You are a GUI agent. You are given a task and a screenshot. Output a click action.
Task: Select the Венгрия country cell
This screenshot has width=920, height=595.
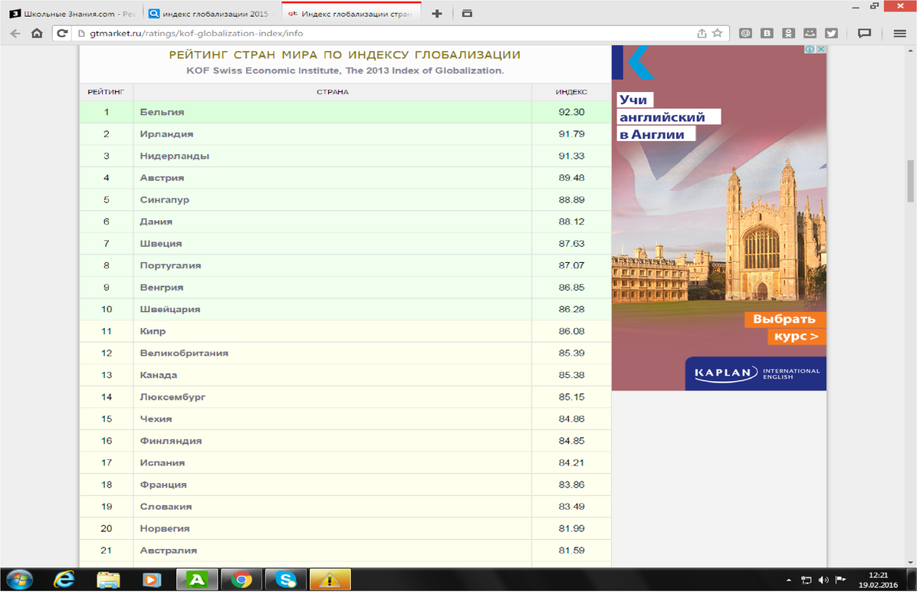coord(332,288)
